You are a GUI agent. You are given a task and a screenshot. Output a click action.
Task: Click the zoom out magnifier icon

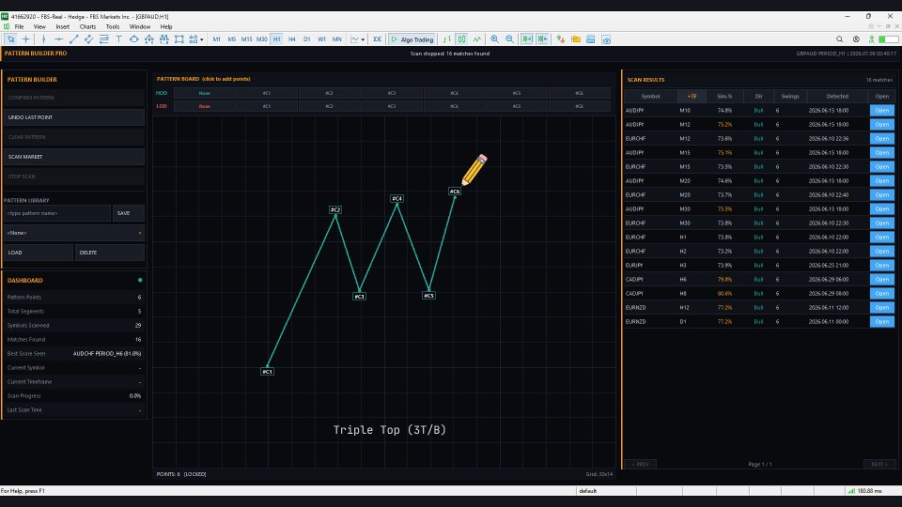509,39
